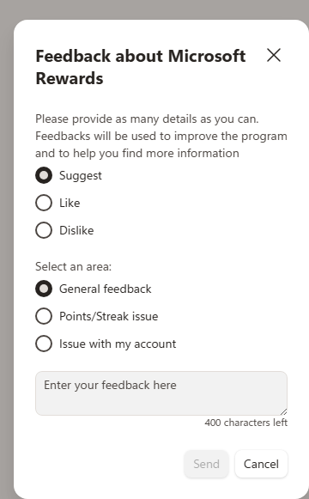
Task: Close the feedback dialog with the X icon
Action: point(274,55)
